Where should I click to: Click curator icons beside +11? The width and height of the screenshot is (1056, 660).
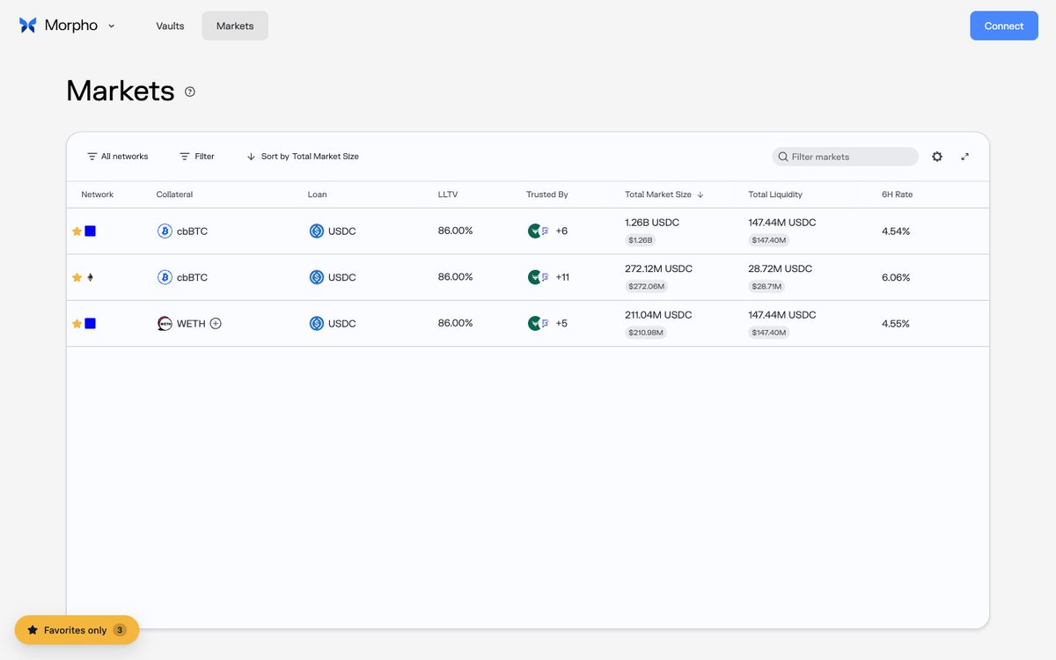pos(539,277)
